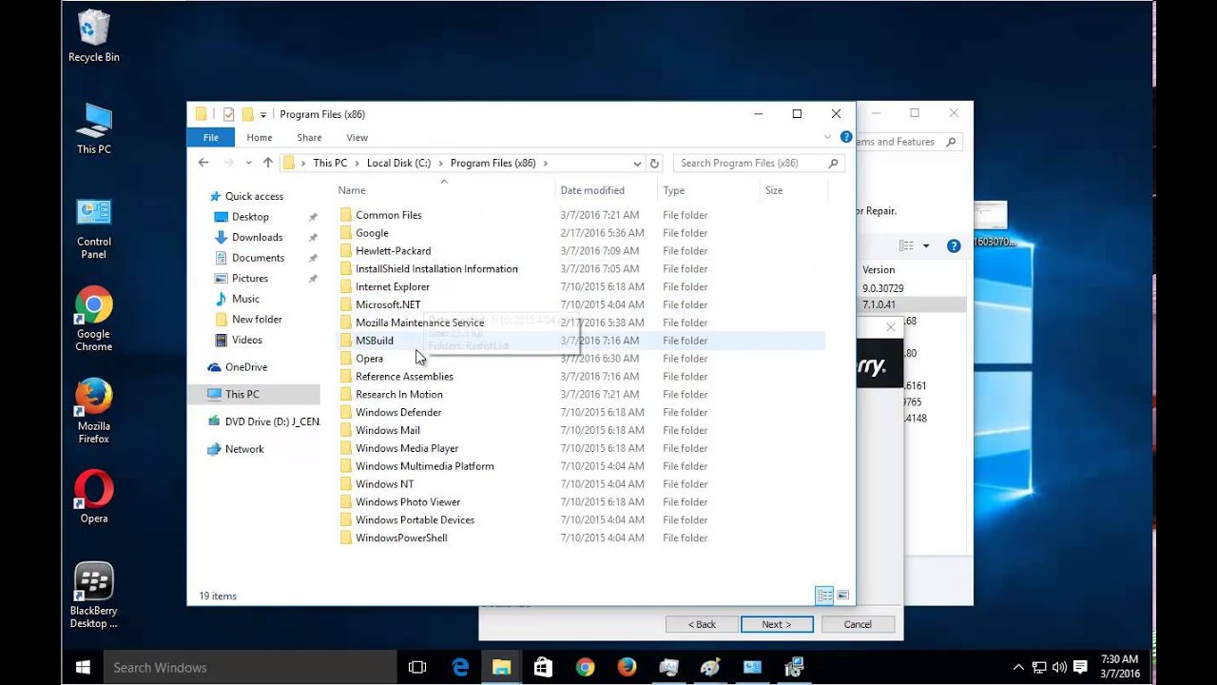This screenshot has height=685, width=1217.
Task: Open the View ribbon tab
Action: (x=357, y=137)
